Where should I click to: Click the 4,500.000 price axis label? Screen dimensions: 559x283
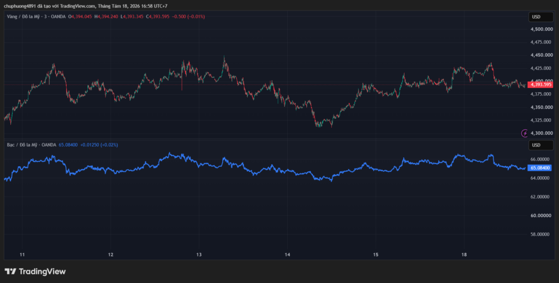[x=542, y=29]
